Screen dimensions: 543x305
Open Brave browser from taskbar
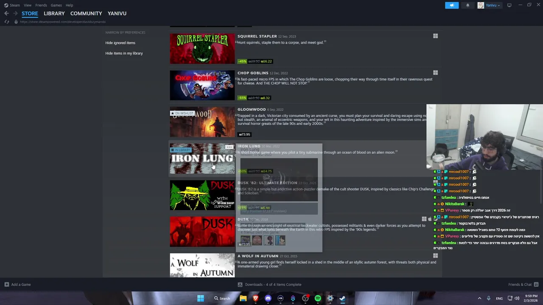(255, 298)
